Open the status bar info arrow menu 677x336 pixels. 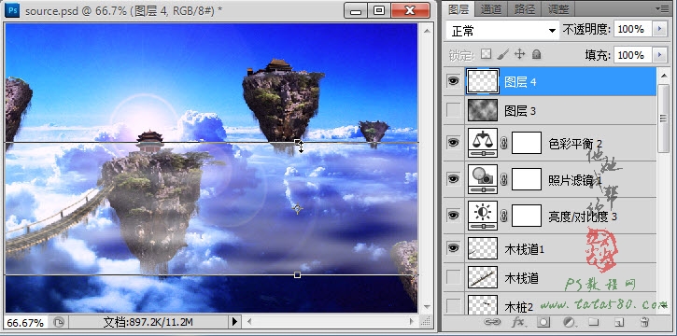[x=235, y=321]
